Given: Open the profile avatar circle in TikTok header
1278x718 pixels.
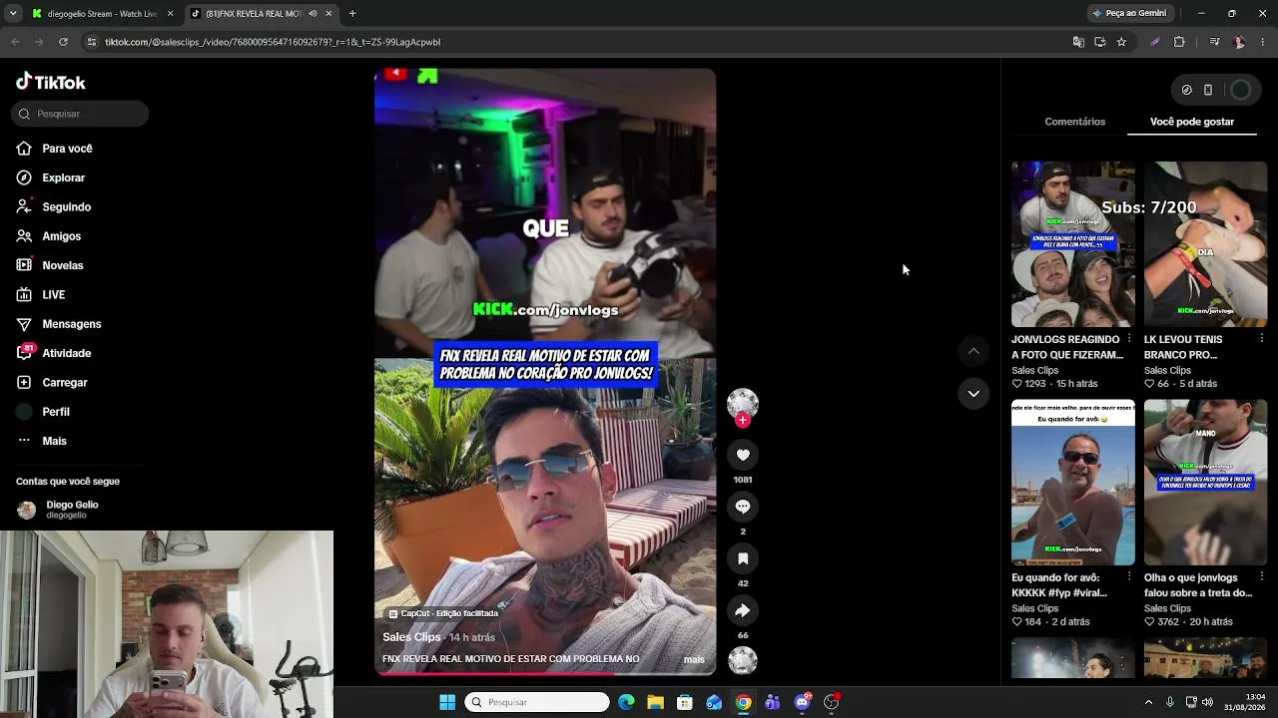Looking at the screenshot, I should 1240,90.
